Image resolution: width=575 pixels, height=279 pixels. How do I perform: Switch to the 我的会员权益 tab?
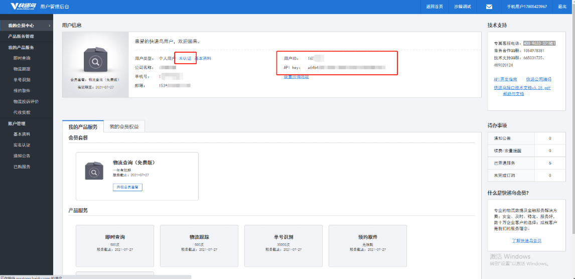pyautogui.click(x=124, y=126)
